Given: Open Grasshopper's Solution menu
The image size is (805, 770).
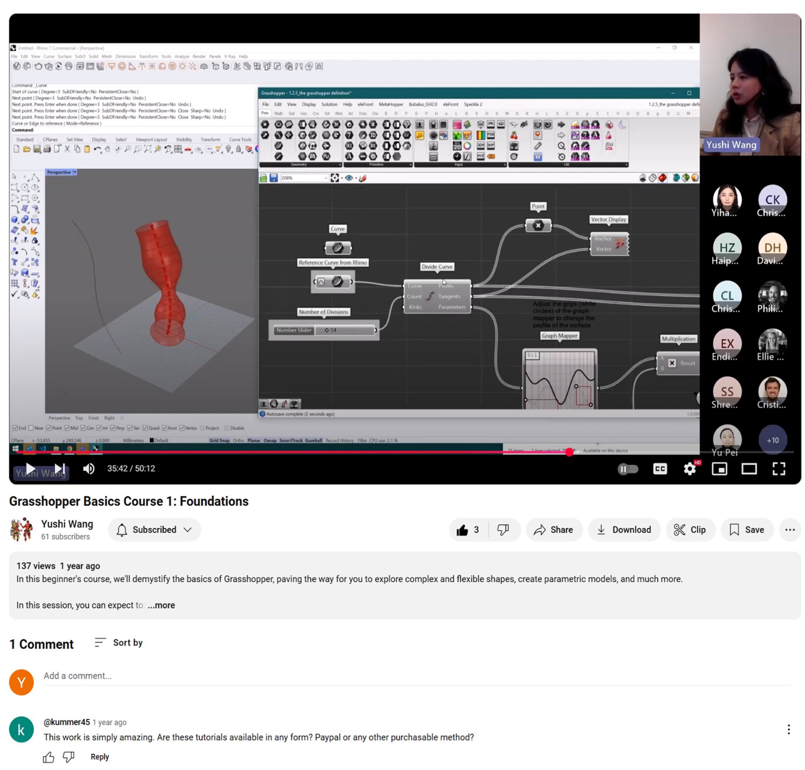Looking at the screenshot, I should pos(330,104).
